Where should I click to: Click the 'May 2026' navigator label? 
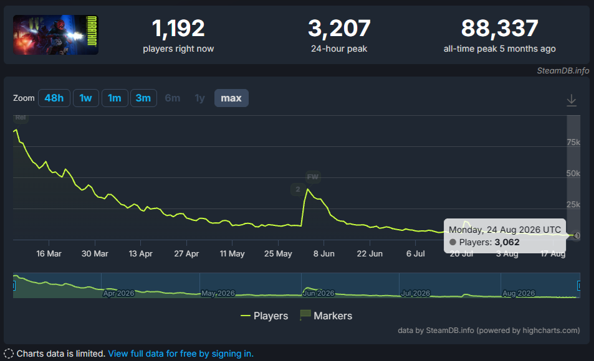pyautogui.click(x=218, y=293)
